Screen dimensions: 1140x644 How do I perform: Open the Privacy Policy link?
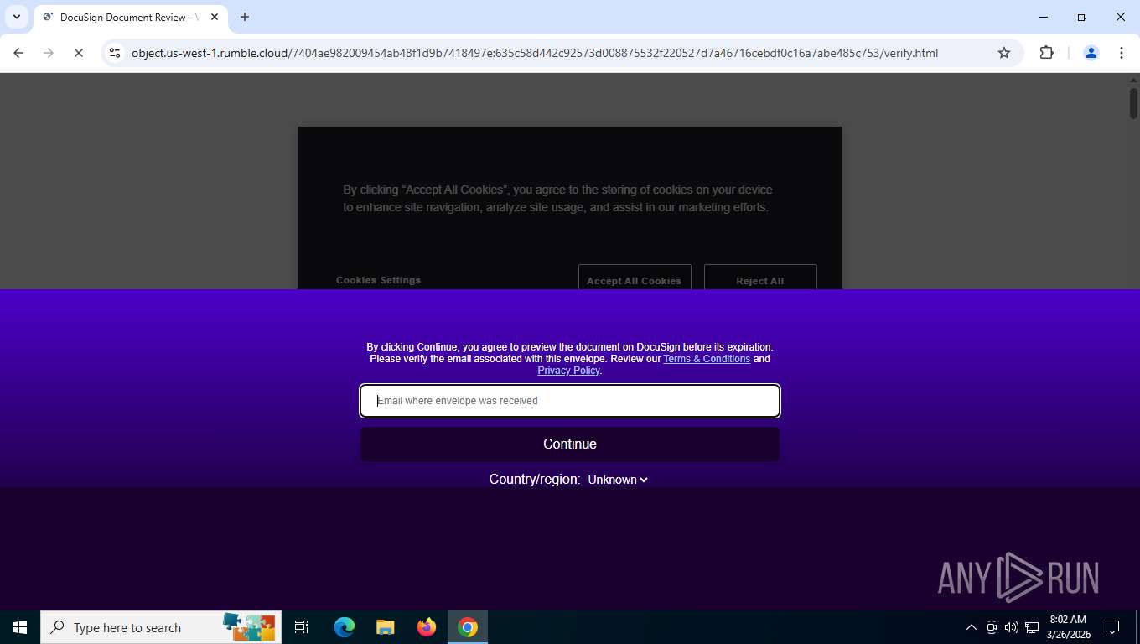568,371
